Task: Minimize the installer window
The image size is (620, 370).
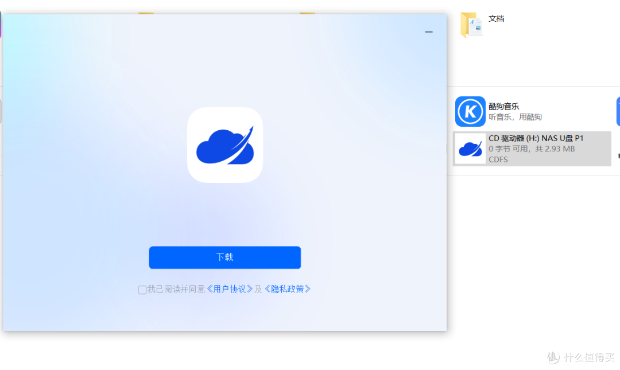Action: tap(429, 32)
